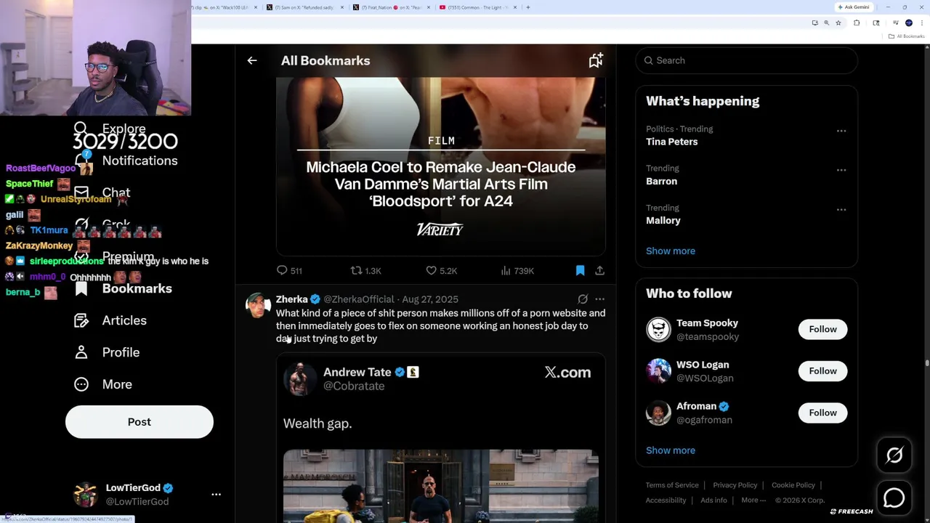Open the Chrome three-dot menu
This screenshot has width=930, height=523.
click(x=922, y=23)
